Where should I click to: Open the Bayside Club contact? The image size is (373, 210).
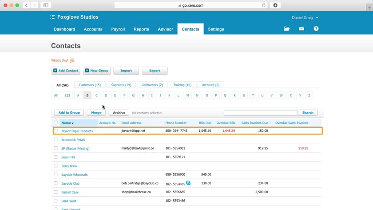71,183
